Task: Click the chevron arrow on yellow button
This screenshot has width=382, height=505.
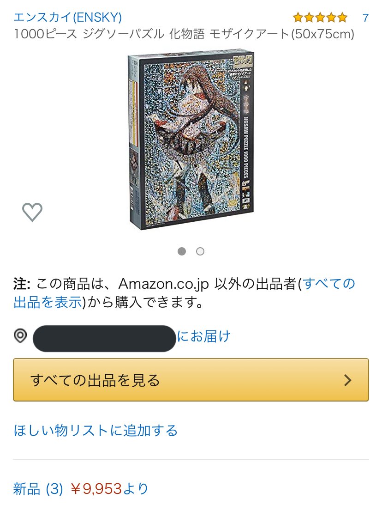Action: click(x=347, y=380)
